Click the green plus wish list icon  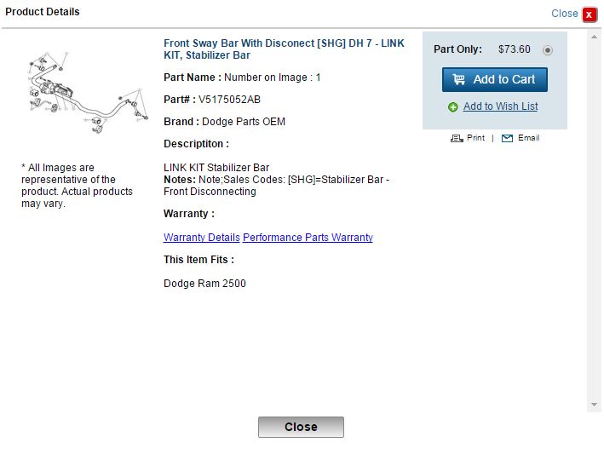tap(453, 107)
